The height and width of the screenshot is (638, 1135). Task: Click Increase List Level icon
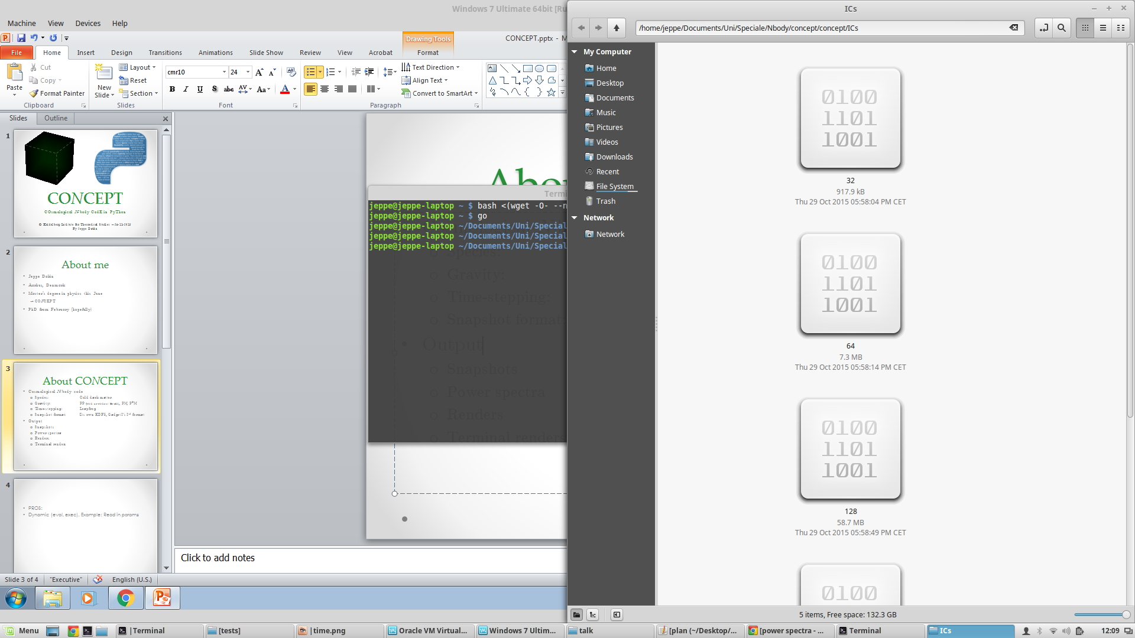pyautogui.click(x=369, y=72)
